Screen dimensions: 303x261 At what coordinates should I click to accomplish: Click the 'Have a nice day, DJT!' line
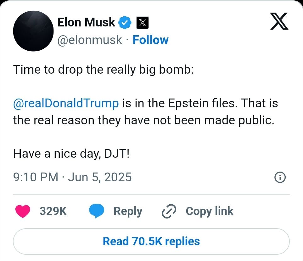(x=71, y=154)
